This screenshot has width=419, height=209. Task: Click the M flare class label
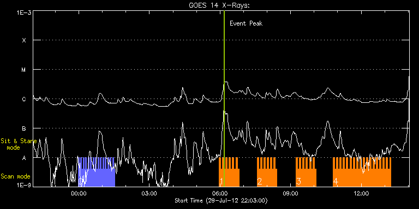[x=24, y=70]
